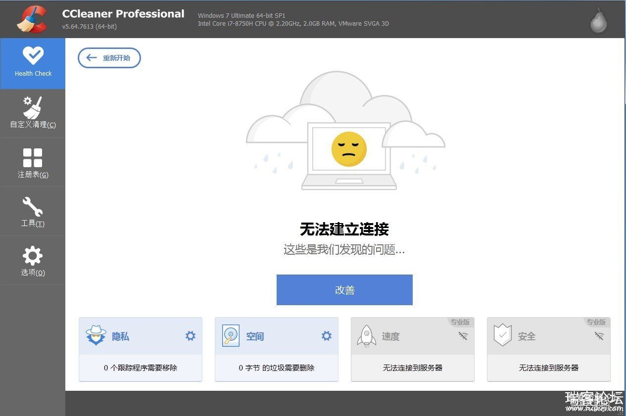Click Windows 7 Ultimate system info text
Image resolution: width=626 pixels, height=416 pixels.
pos(241,16)
